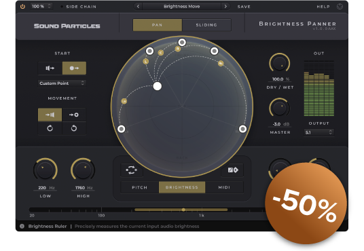The image size is (364, 251).
Task: Click the SAVE preset button
Action: click(x=244, y=7)
